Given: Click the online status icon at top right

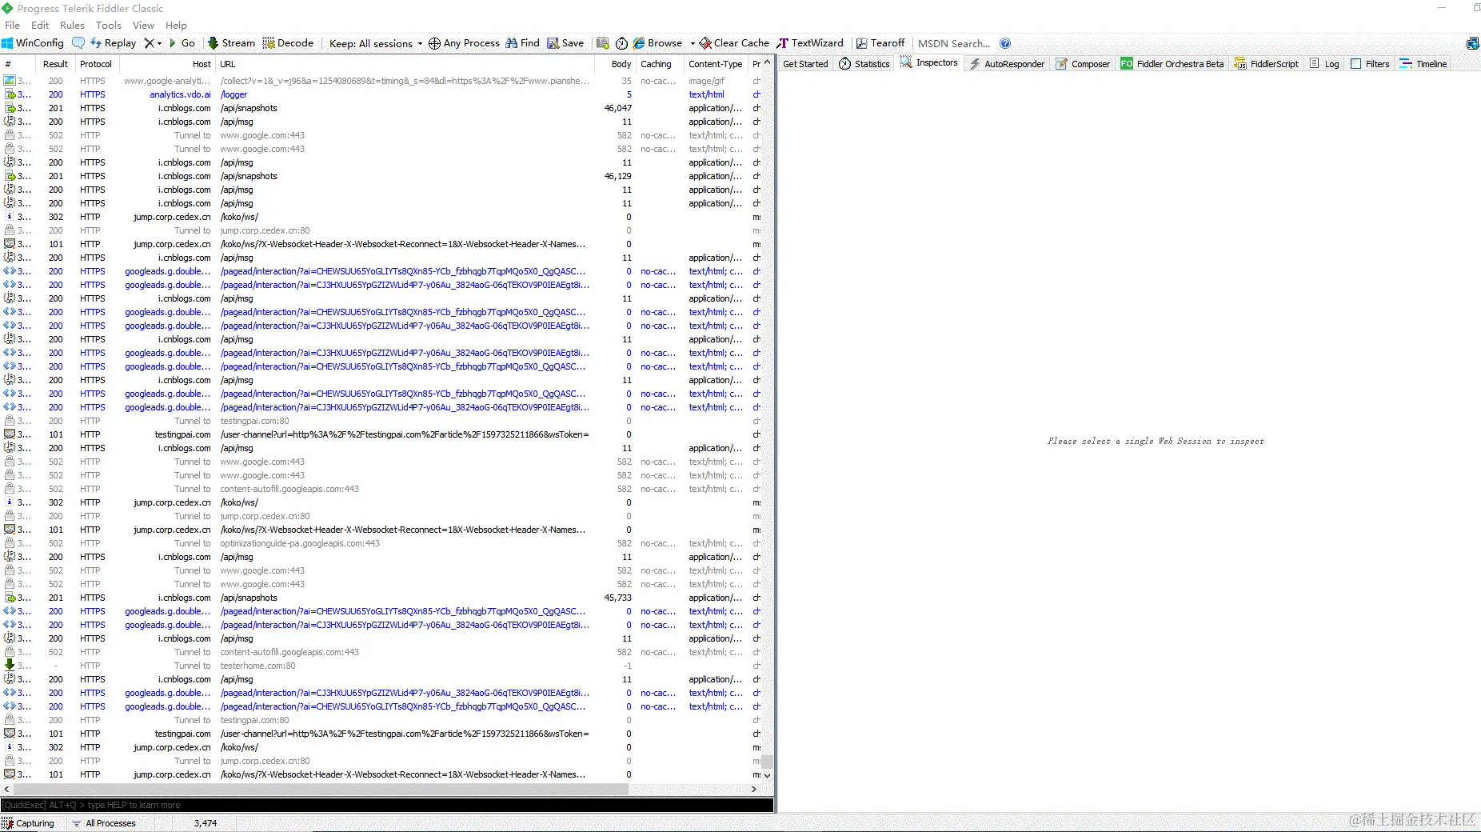Looking at the screenshot, I should pos(1472,43).
